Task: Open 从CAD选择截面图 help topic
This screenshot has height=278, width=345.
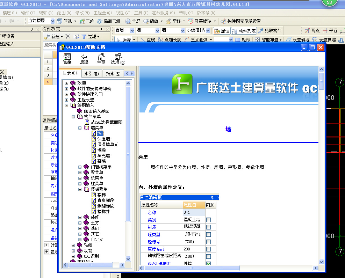Action: (x=107, y=122)
